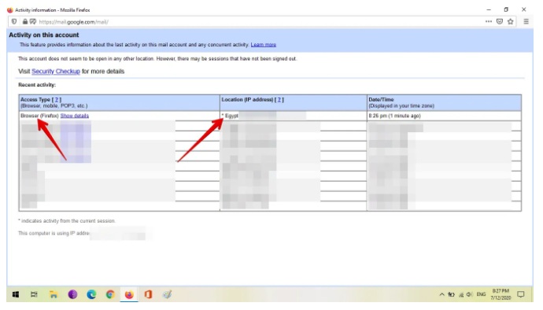Open Google Chrome from the taskbar
Image resolution: width=543 pixels, height=310 pixels.
[x=110, y=294]
